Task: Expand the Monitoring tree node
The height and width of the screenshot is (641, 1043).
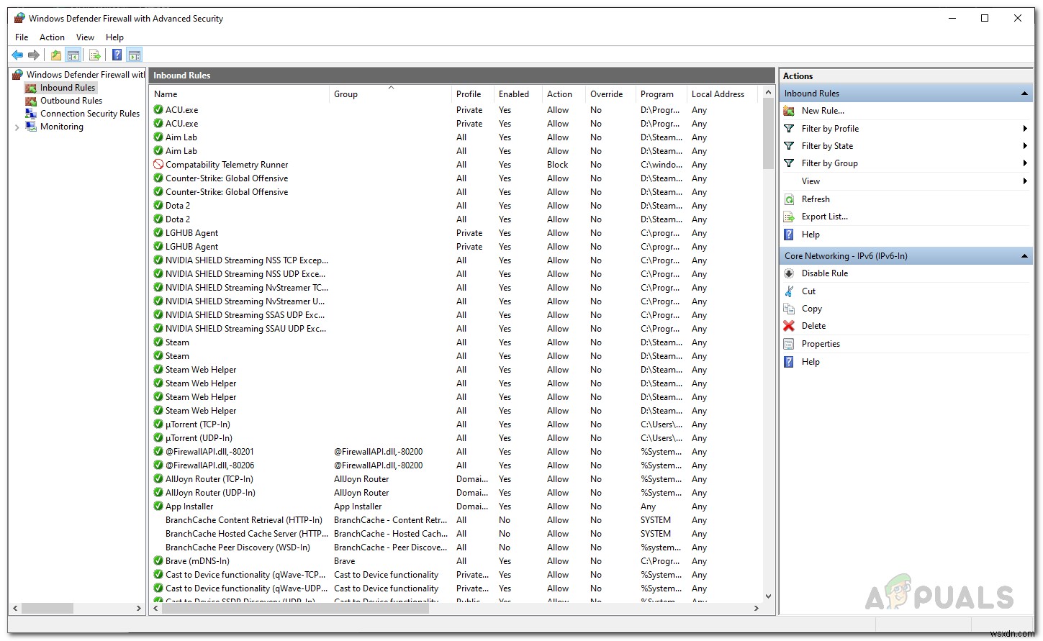Action: (x=17, y=127)
